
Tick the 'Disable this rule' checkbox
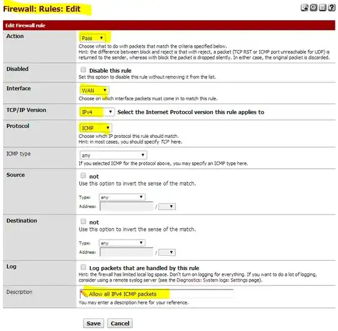click(x=83, y=70)
